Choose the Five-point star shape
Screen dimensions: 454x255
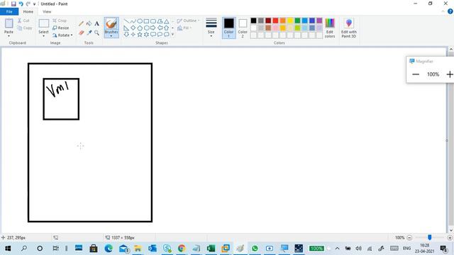[140, 35]
